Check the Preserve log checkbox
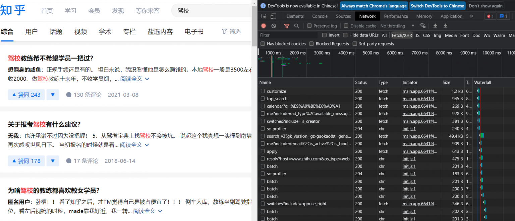515x221 pixels. tap(309, 26)
